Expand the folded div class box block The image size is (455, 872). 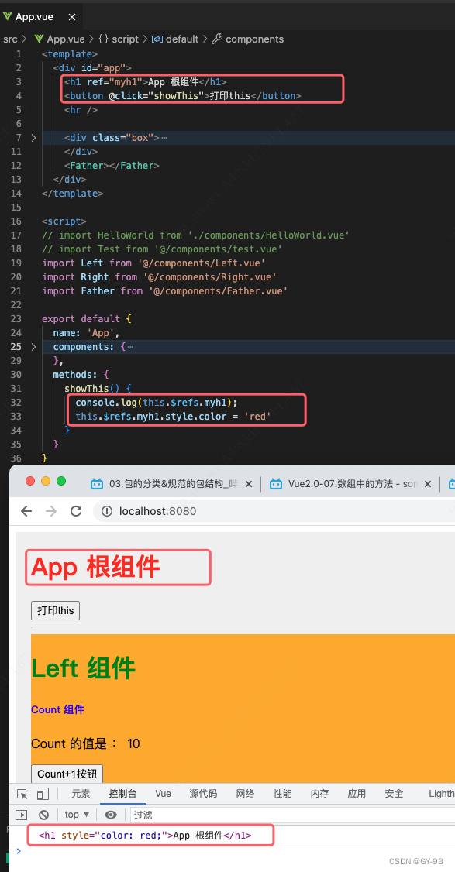(33, 137)
